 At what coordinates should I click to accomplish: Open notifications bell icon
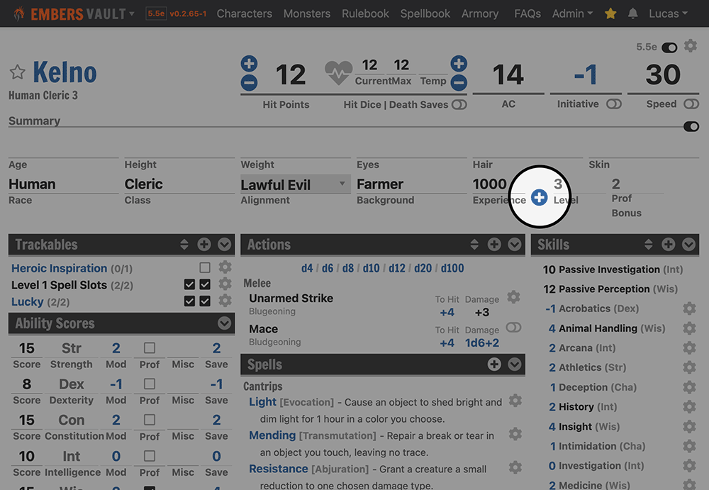pos(632,13)
